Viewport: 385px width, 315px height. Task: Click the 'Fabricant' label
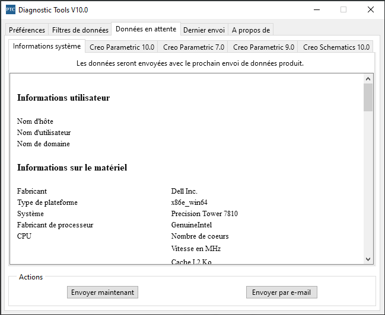[32, 191]
